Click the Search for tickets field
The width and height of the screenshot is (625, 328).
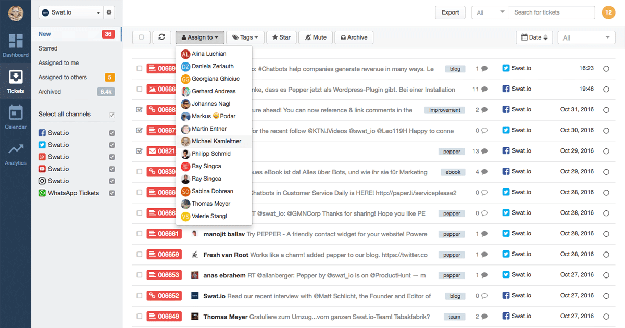tap(552, 12)
